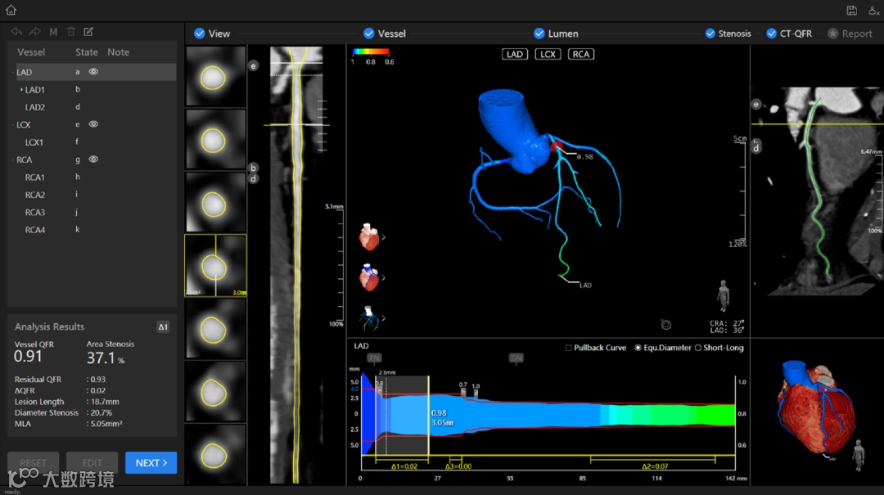This screenshot has height=495, width=884.
Task: Select the colored coronary tree model icon
Action: (x=368, y=316)
